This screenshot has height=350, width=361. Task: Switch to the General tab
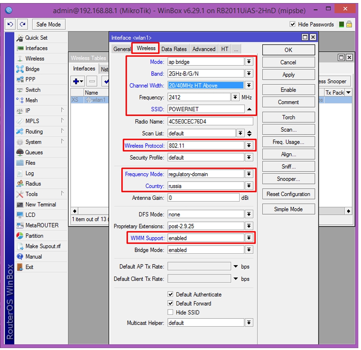coord(122,49)
